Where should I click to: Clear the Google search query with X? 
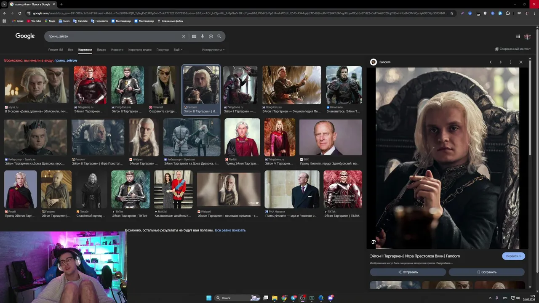184,36
